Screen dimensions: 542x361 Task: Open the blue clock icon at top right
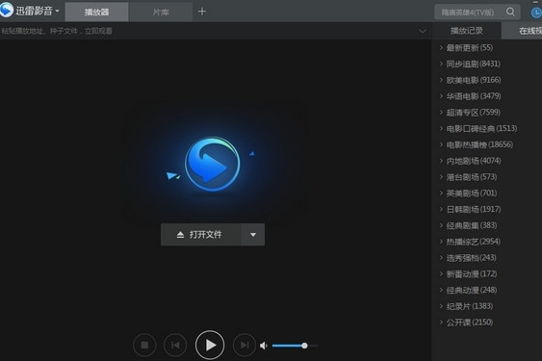[x=536, y=13]
